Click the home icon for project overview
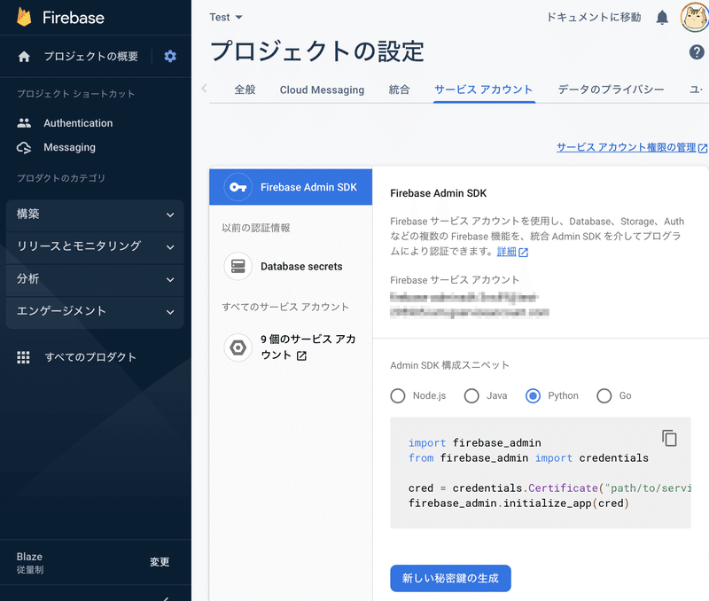Screen dimensions: 709x601 click(x=24, y=57)
